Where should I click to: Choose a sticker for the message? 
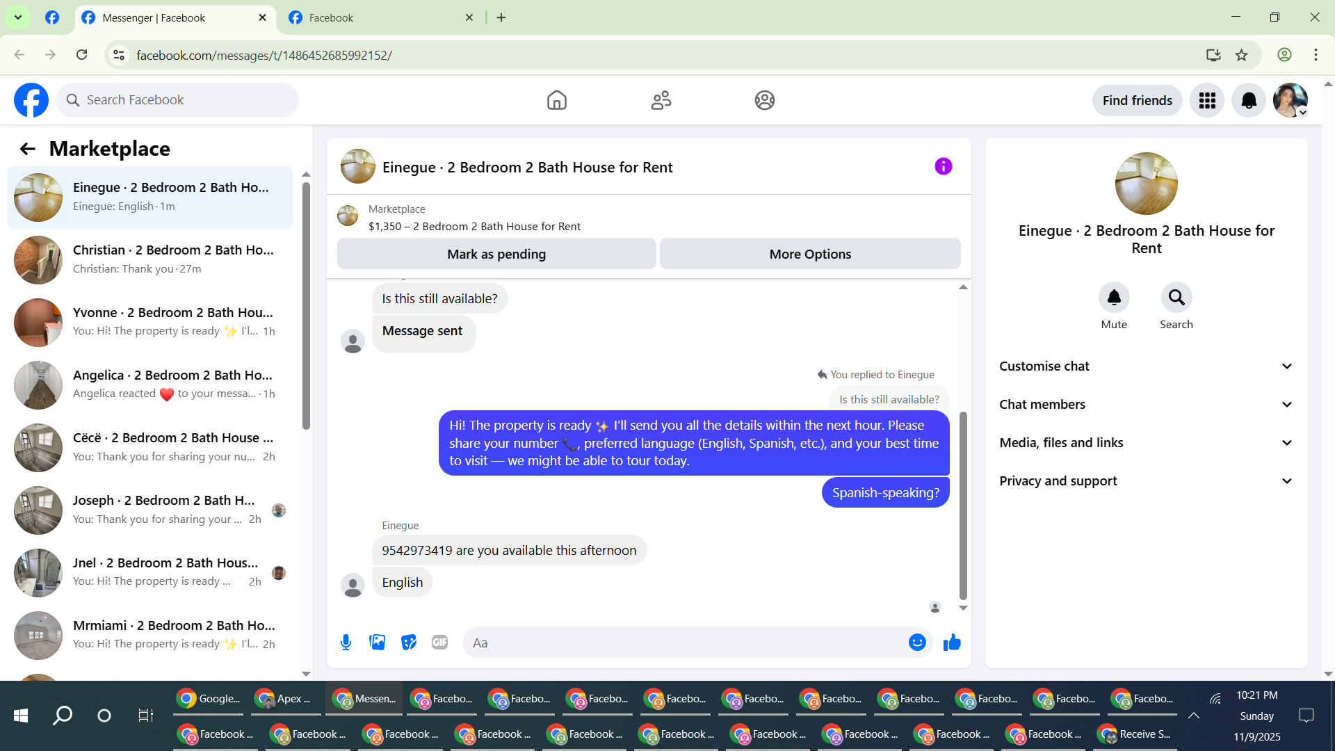pos(409,643)
